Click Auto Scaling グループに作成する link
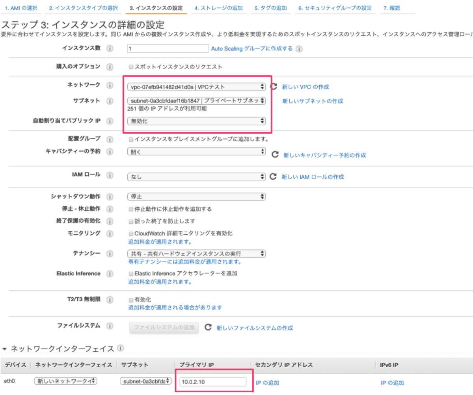This screenshot has width=473, height=395. pos(252,48)
